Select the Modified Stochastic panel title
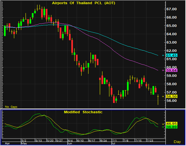This screenshot has height=146, width=186. tap(83, 112)
